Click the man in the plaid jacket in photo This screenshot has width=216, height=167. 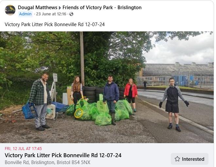40,102
